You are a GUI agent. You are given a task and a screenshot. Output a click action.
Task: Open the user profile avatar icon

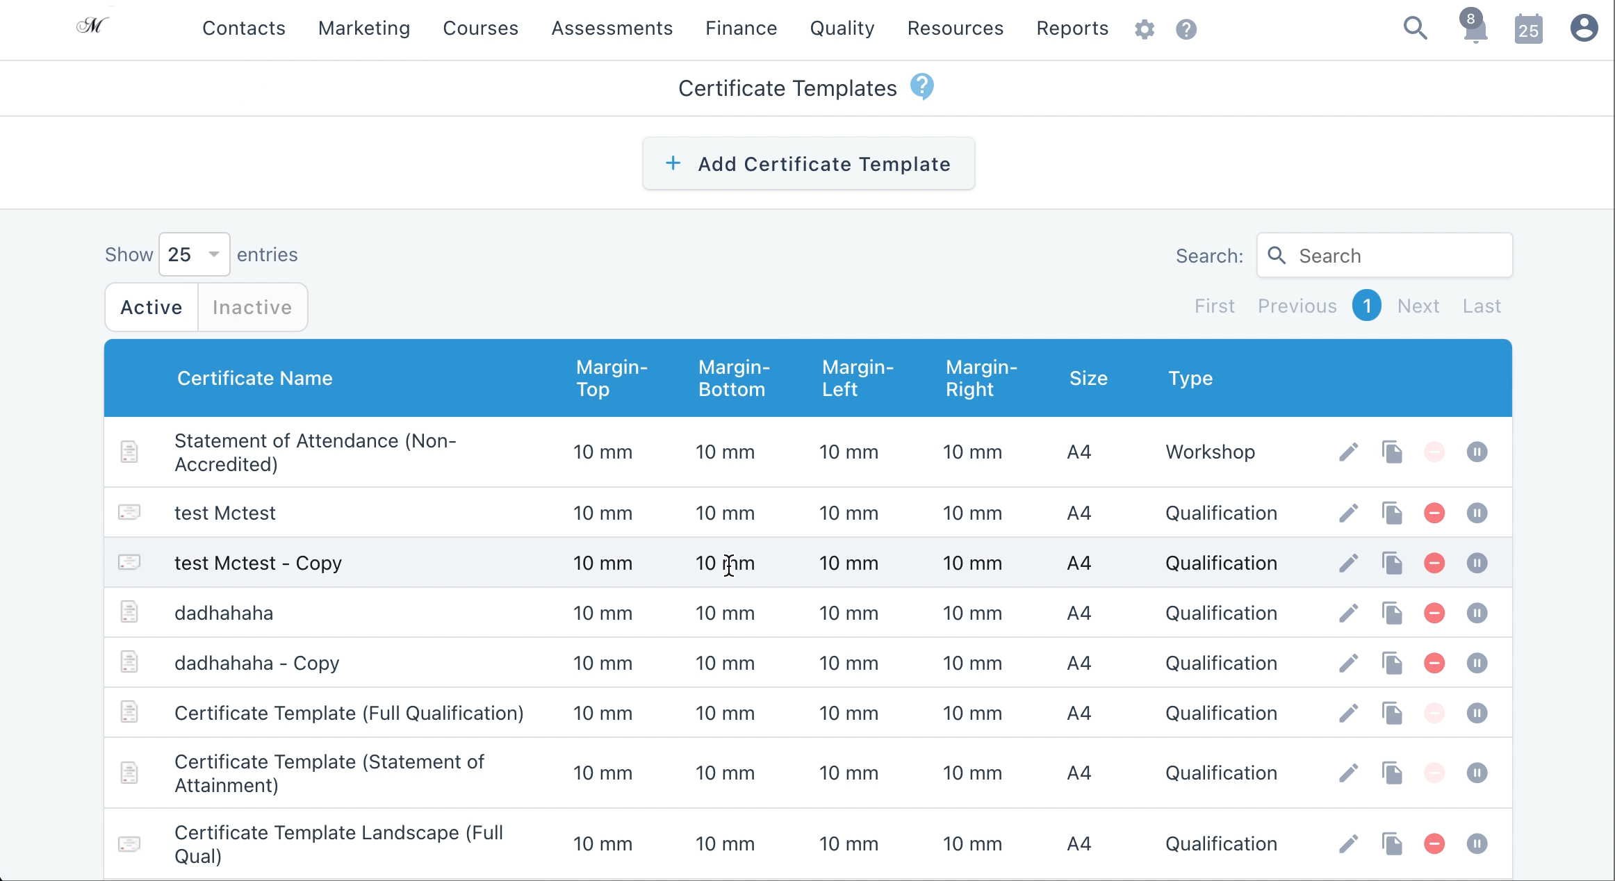(1584, 28)
